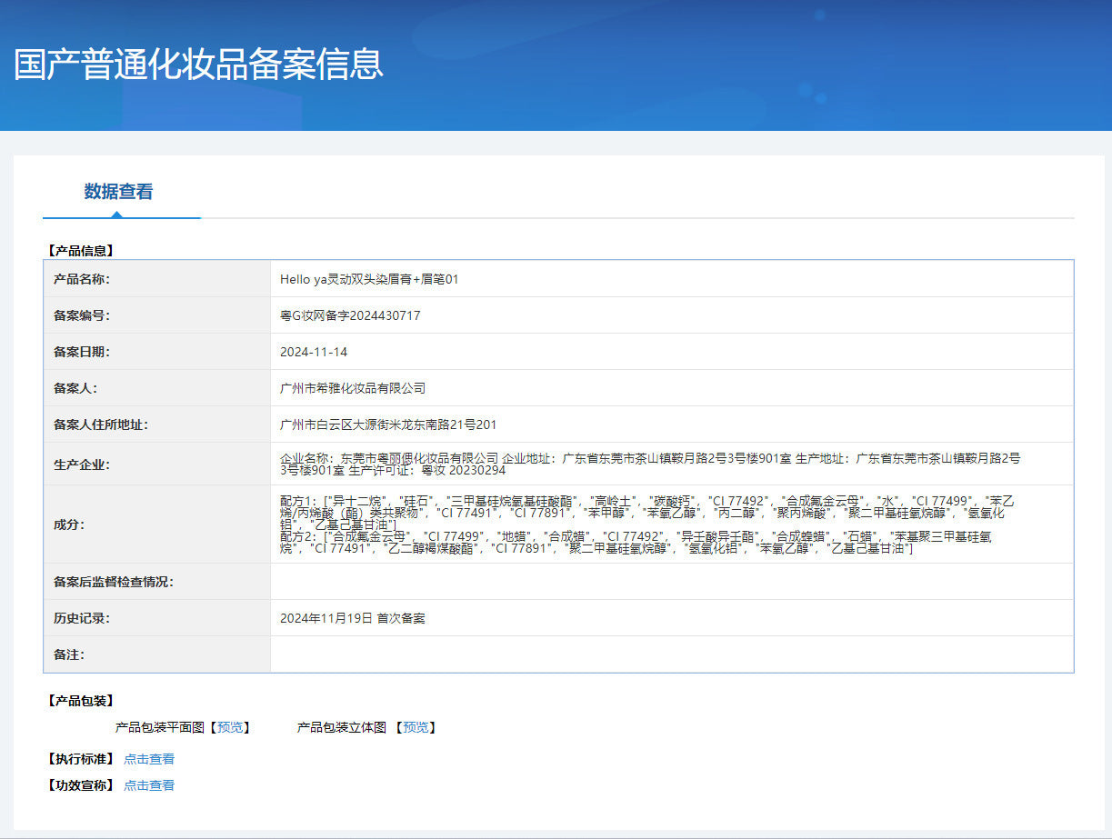Click the registrant address 广州市白云区大源街米龙东南路21号201
Viewport: 1112px width, 839px height.
tap(388, 424)
